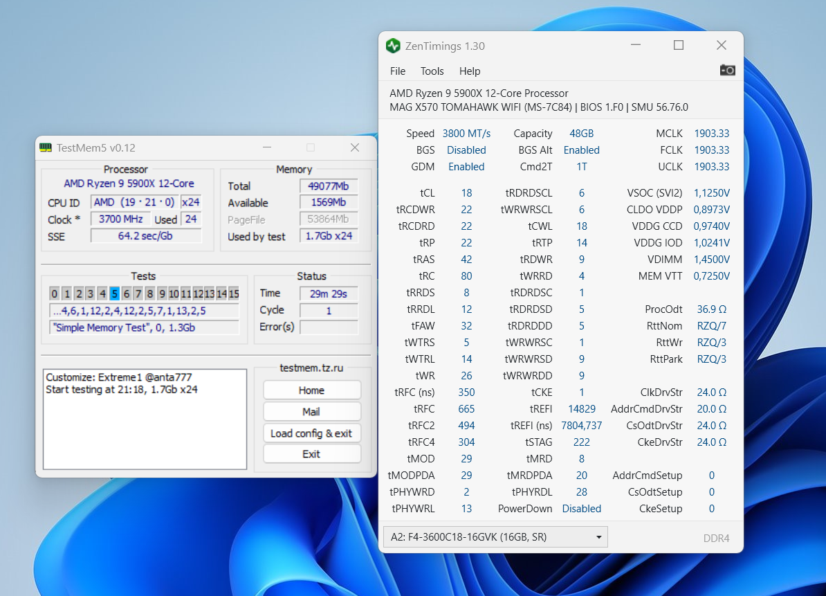Click the Used by test value 1.7Gb x24
Screen dimensions: 826x596
tap(329, 235)
